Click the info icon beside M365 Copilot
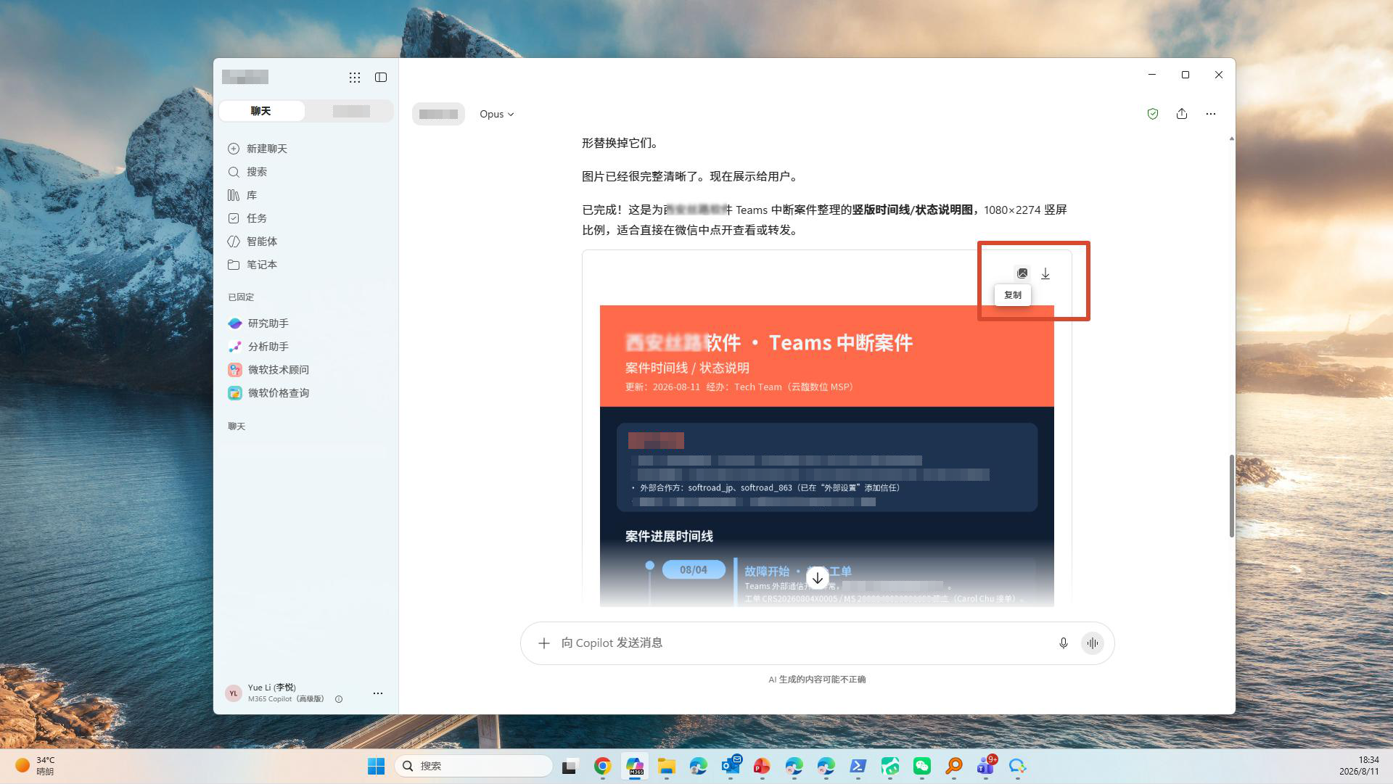1393x784 pixels. 339,699
